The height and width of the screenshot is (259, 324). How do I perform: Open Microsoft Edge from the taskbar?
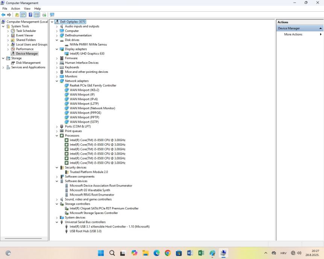coord(156,253)
